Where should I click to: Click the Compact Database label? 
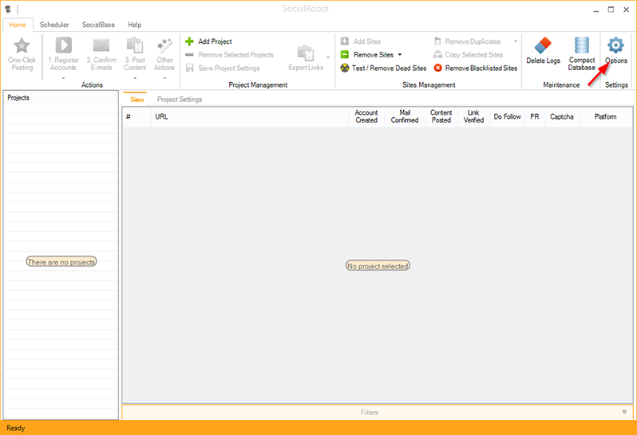582,64
